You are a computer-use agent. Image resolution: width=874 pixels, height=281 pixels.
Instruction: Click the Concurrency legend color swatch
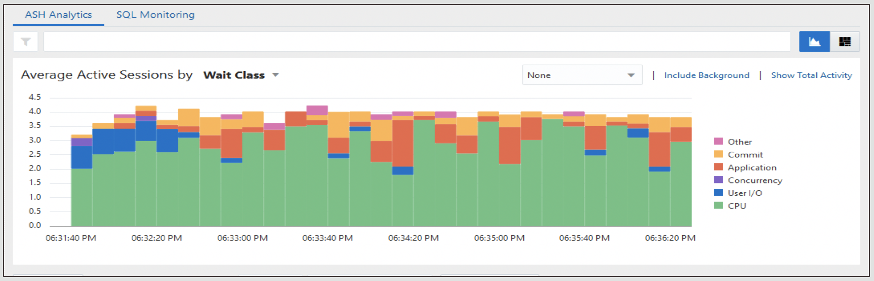coord(719,180)
